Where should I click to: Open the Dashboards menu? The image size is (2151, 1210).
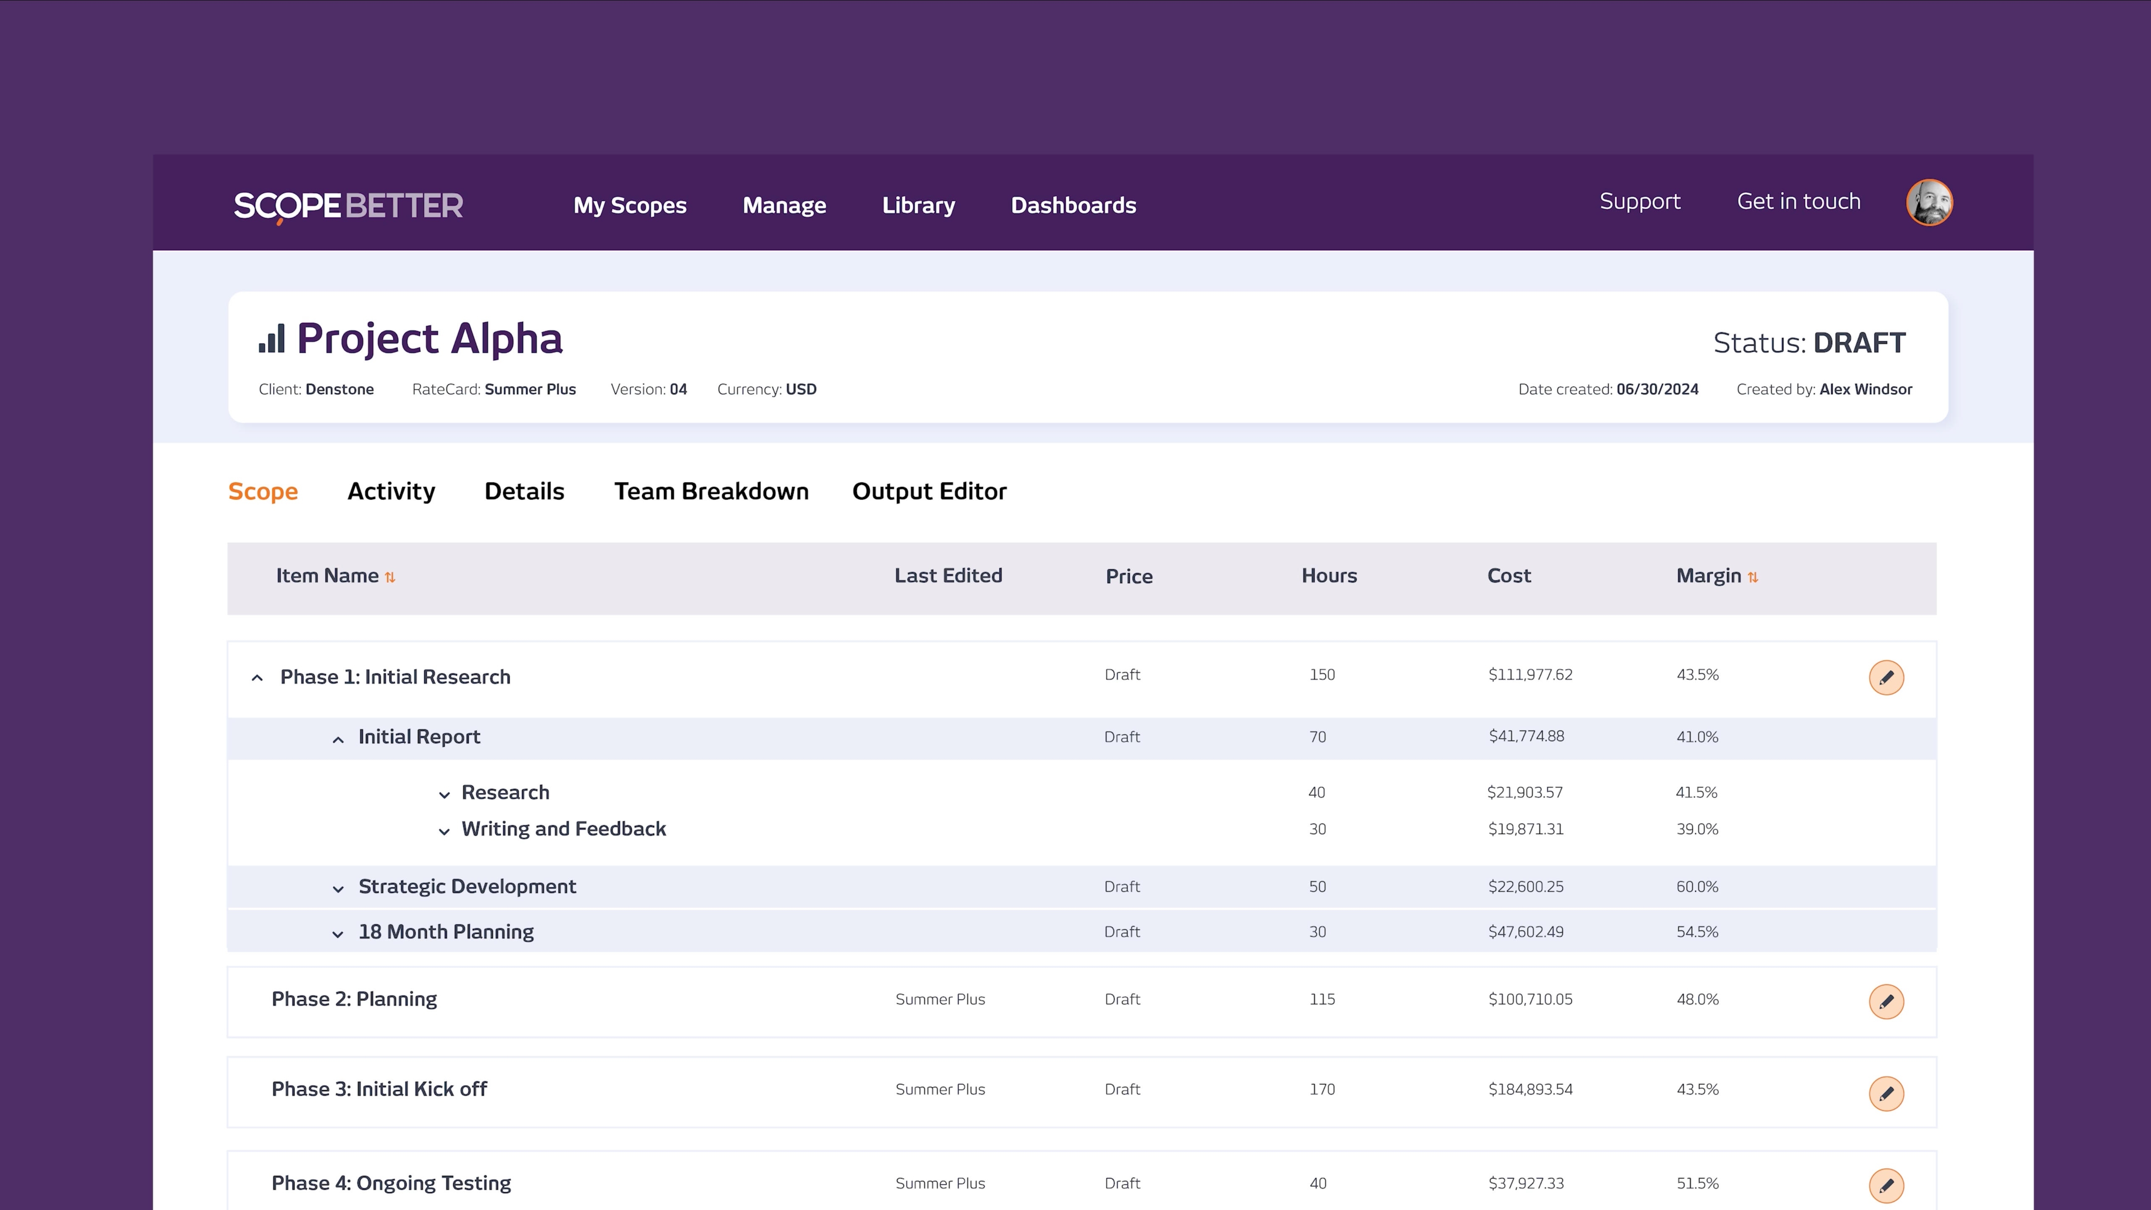(x=1073, y=205)
